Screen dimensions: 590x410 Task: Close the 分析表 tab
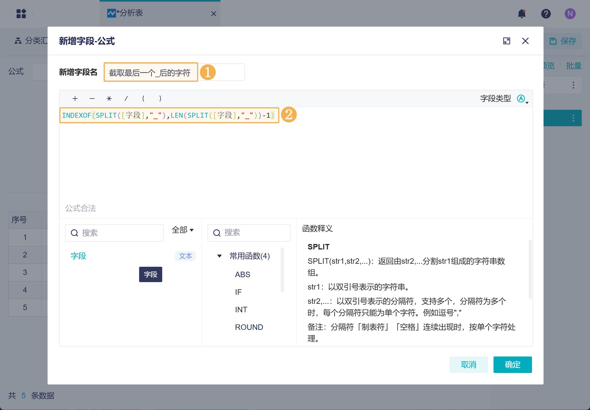pos(214,14)
